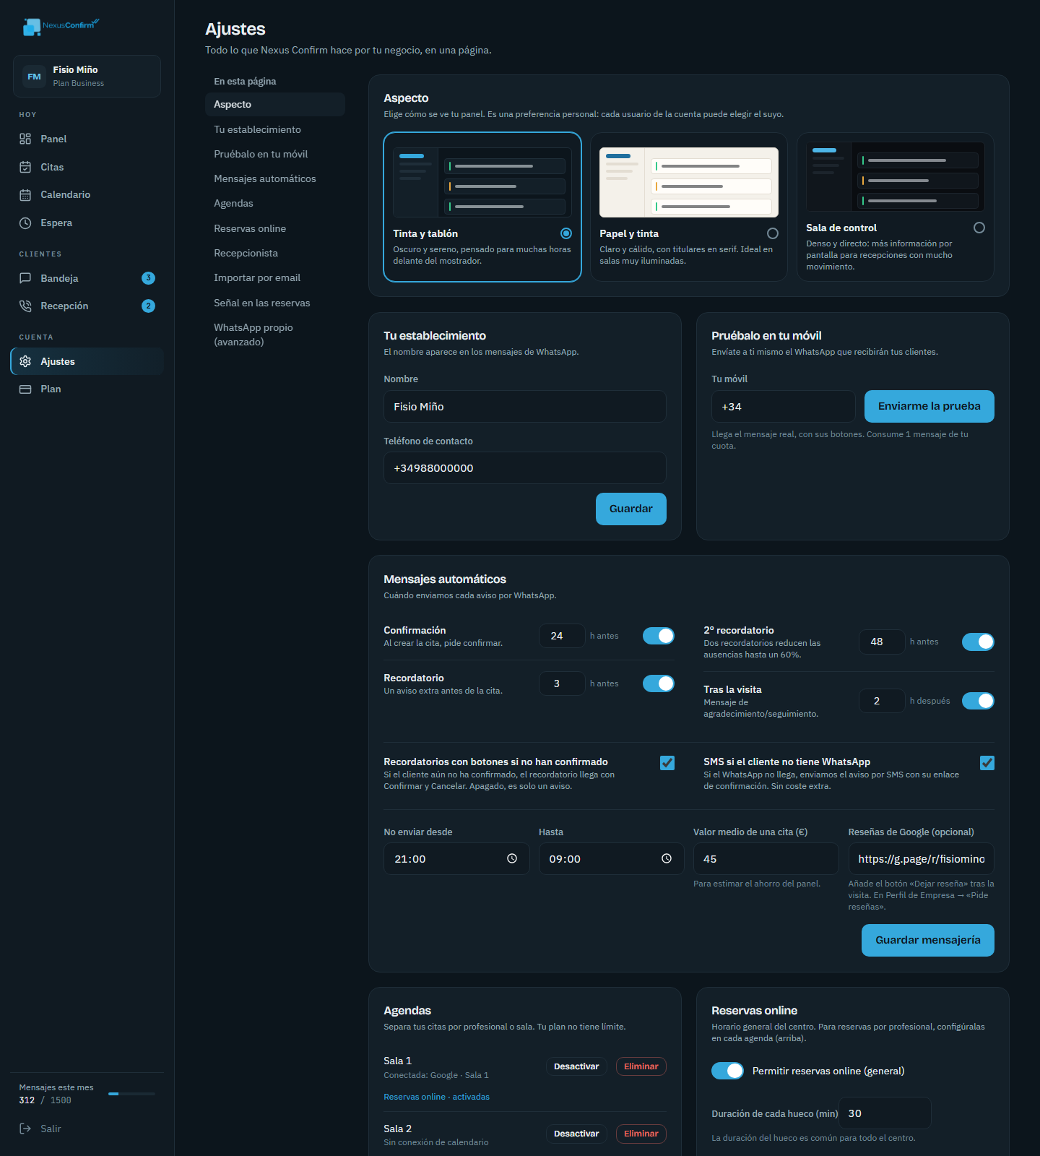The height and width of the screenshot is (1156, 1040).
Task: Click the Espera clock icon
Action: pyautogui.click(x=25, y=223)
